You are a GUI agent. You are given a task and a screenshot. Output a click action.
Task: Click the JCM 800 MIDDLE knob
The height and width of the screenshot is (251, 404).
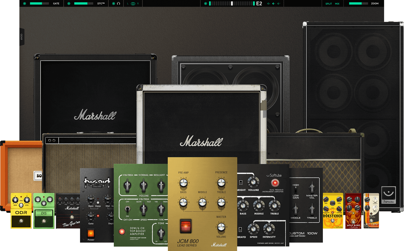[x=202, y=202]
